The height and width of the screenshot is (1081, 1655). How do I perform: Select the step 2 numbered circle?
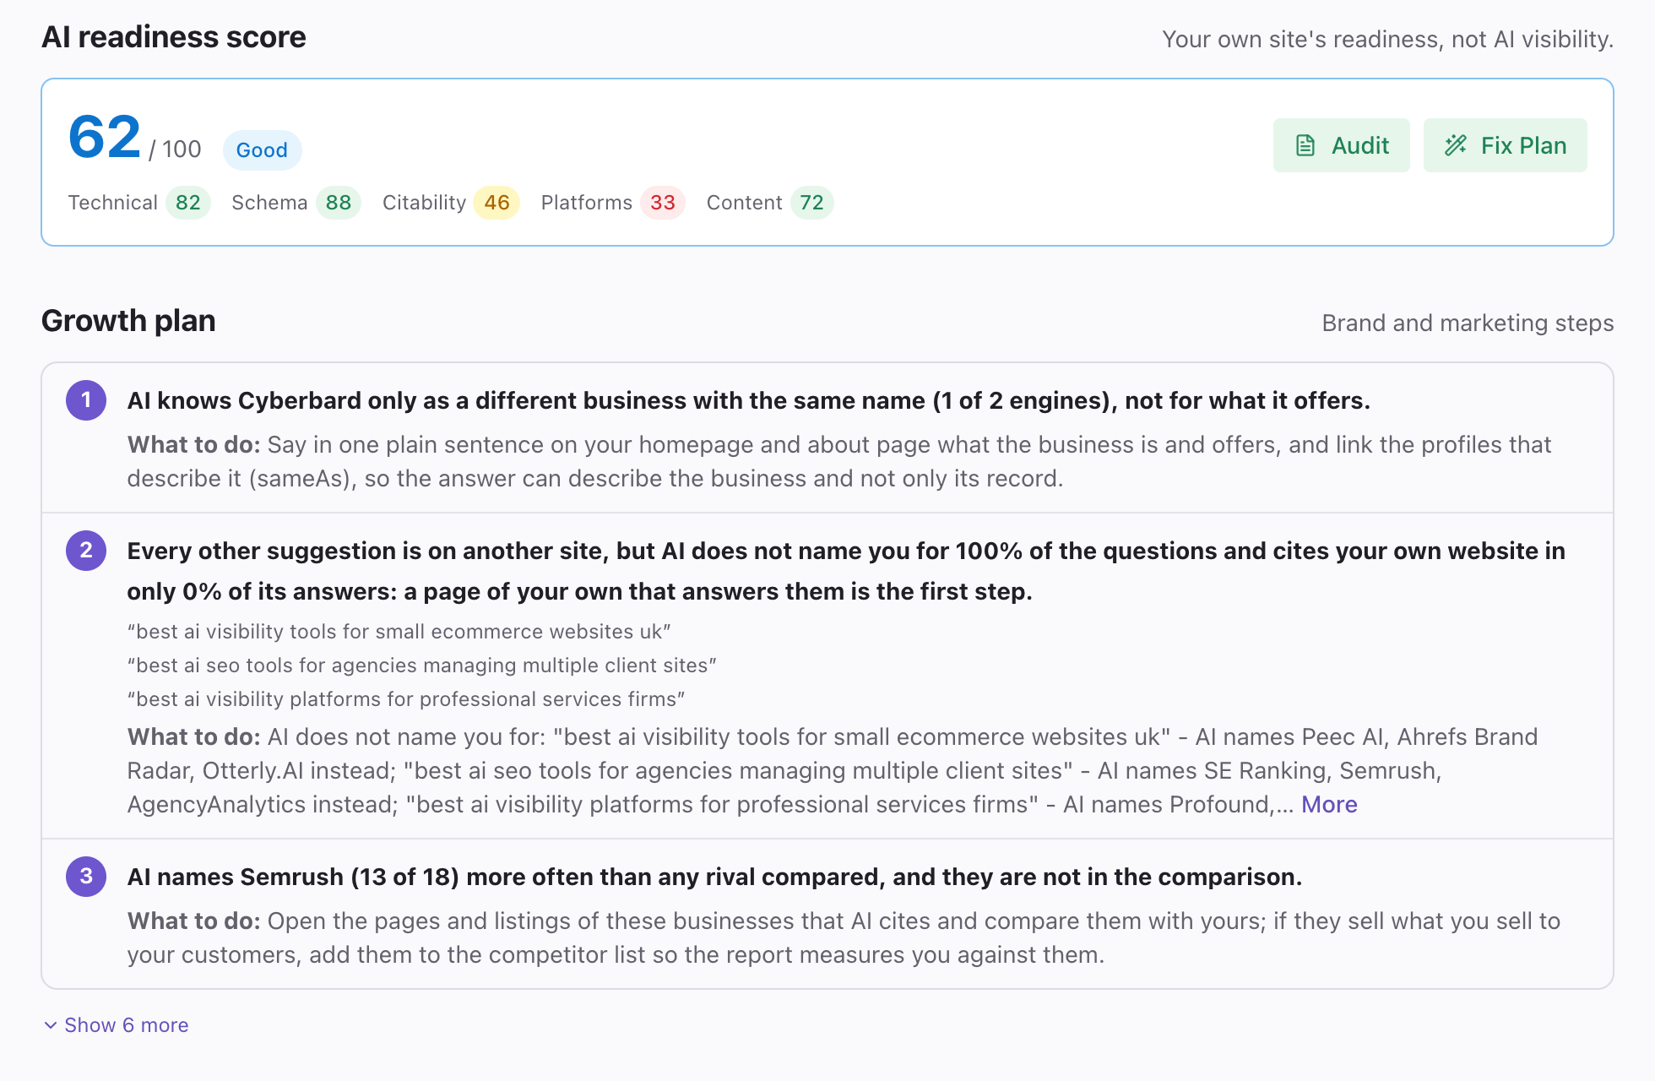(x=86, y=551)
